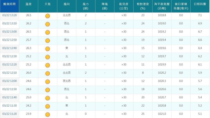Click the sunny icon for 03/22 13:10
This screenshot has height=118, width=210.
[48, 24]
